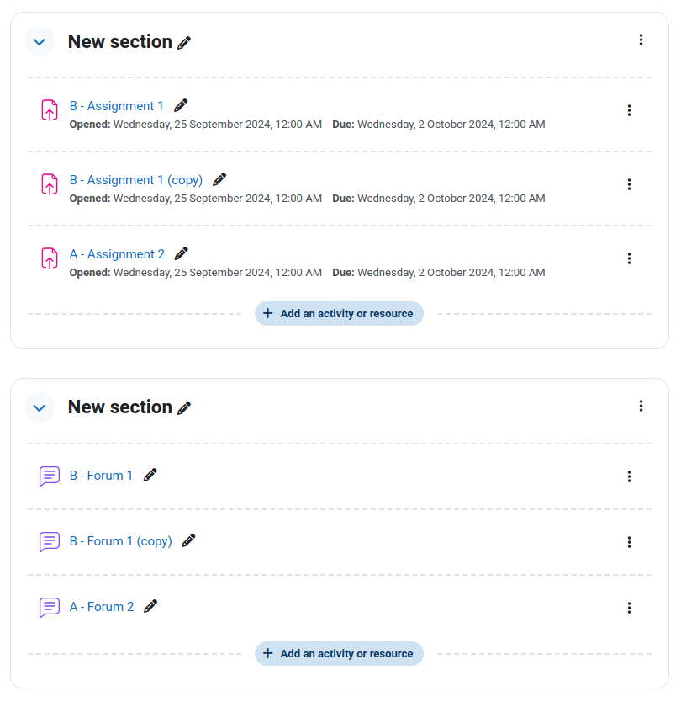This screenshot has height=702, width=681.
Task: Edit the second New section title
Action: [184, 408]
